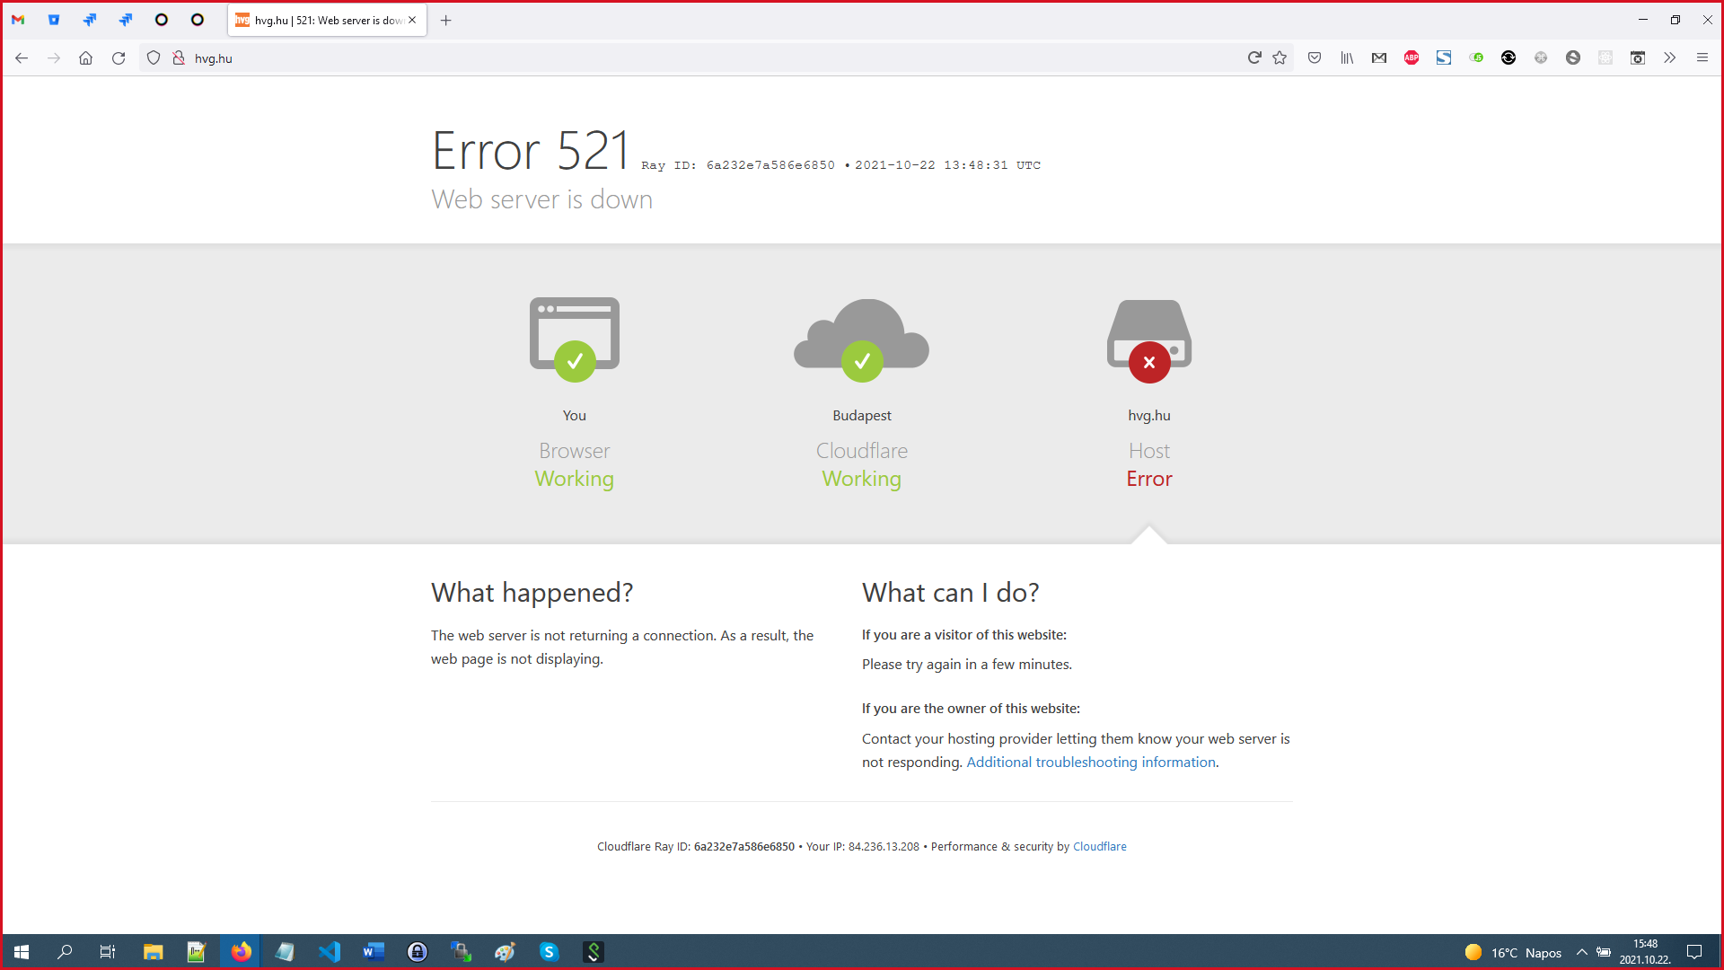Open Firefox hamburger application menu
Viewport: 1724px width, 970px height.
1702,58
